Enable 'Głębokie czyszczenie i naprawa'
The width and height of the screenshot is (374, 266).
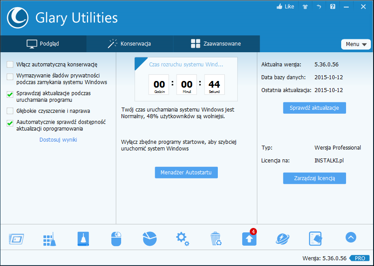[x=10, y=111]
